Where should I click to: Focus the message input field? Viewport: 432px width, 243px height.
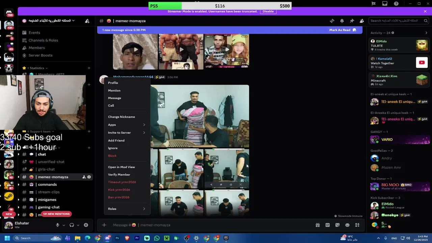(211, 225)
